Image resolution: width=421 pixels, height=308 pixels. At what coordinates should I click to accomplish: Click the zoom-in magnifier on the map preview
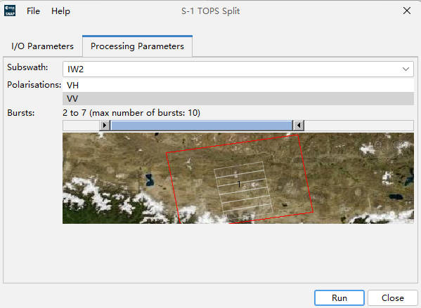pyautogui.click(x=380, y=147)
